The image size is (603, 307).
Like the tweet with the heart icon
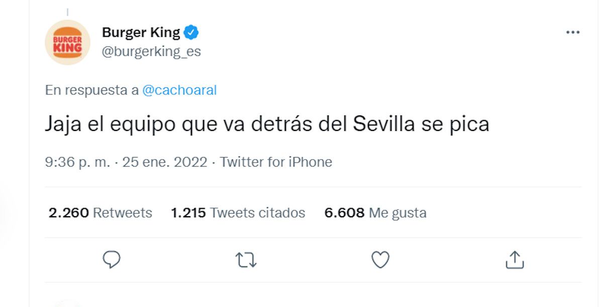coord(380,259)
